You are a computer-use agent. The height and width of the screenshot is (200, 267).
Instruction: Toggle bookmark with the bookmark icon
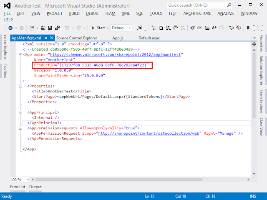248,28
